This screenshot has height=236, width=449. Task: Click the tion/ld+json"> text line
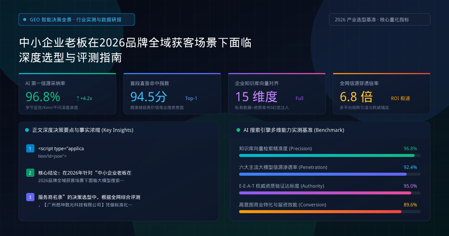coord(52,156)
